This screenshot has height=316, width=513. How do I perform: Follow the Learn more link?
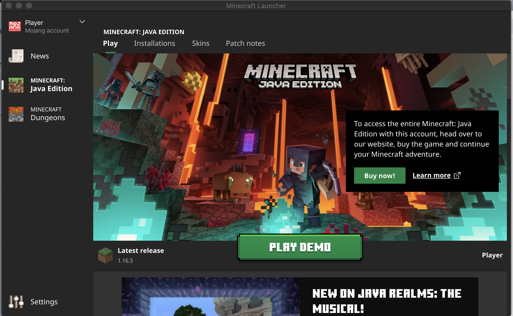[x=431, y=175]
